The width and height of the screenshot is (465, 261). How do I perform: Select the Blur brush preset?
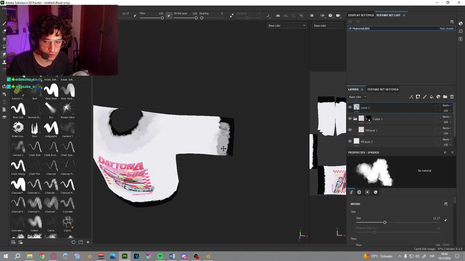(x=51, y=110)
